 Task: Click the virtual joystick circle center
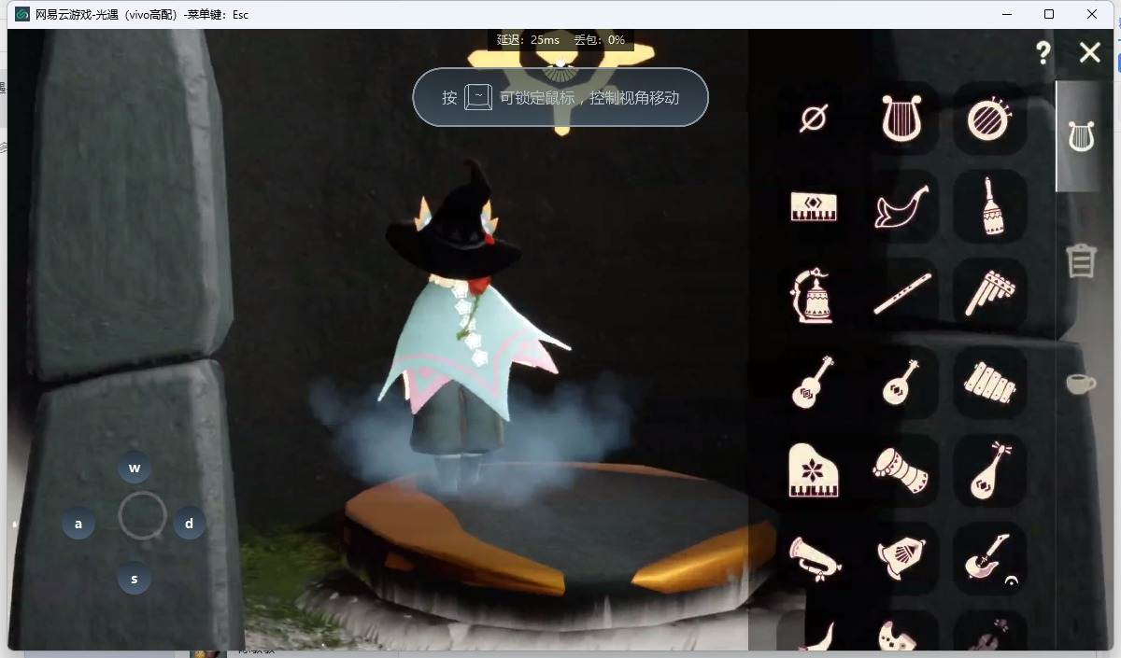pyautogui.click(x=142, y=515)
